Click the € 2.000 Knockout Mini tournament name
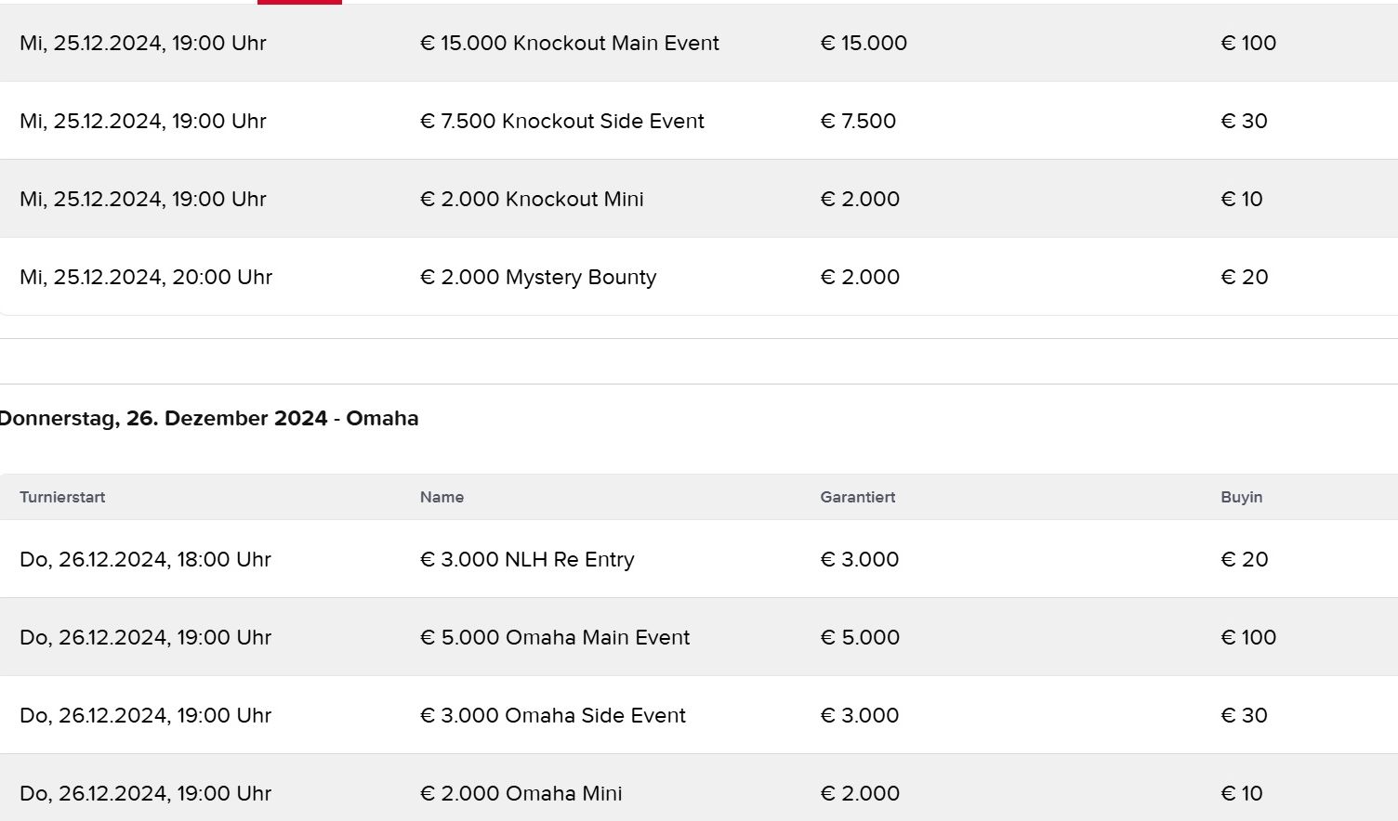Screen dimensions: 1398x821 coord(532,199)
